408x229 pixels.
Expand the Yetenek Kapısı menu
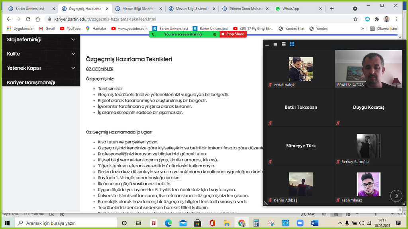click(x=73, y=68)
